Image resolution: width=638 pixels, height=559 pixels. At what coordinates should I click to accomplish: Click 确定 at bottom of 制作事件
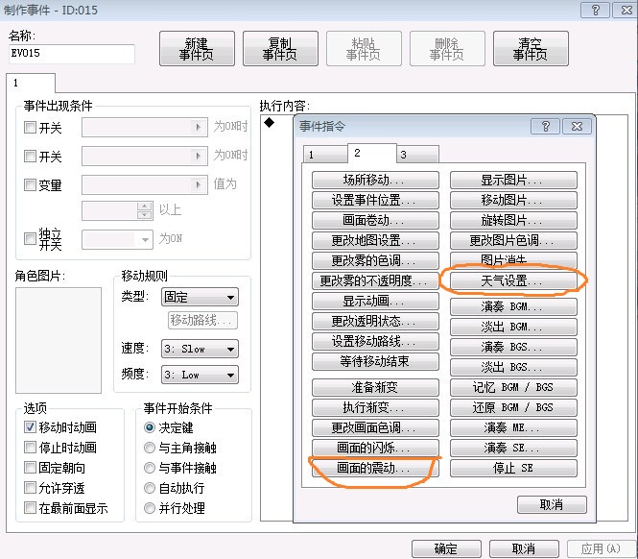446,548
